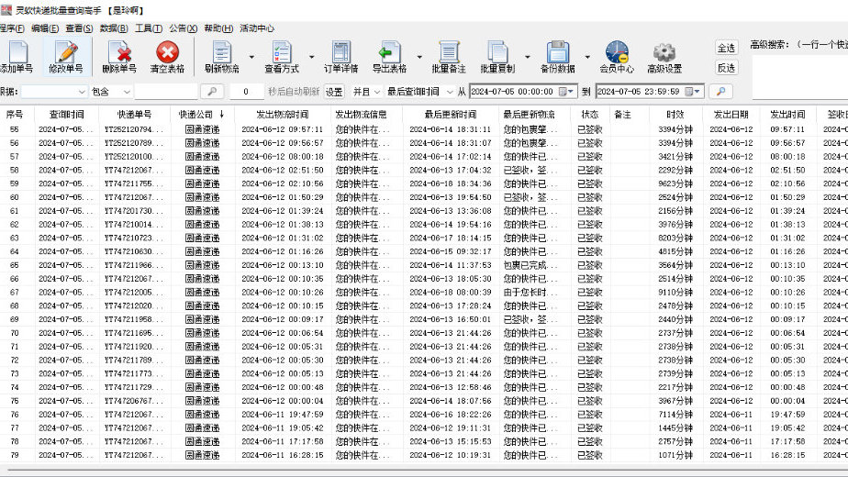Click the 已签收 status in row 58
This screenshot has width=848, height=477.
coord(590,170)
